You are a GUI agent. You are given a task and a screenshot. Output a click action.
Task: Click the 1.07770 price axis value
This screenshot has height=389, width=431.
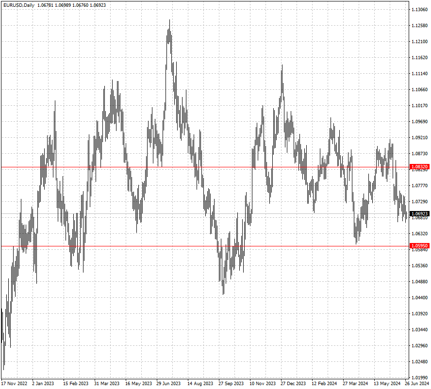[419, 185]
